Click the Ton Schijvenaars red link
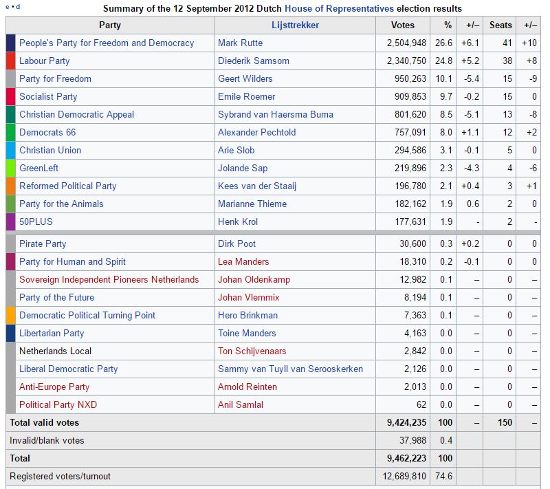 pos(252,351)
